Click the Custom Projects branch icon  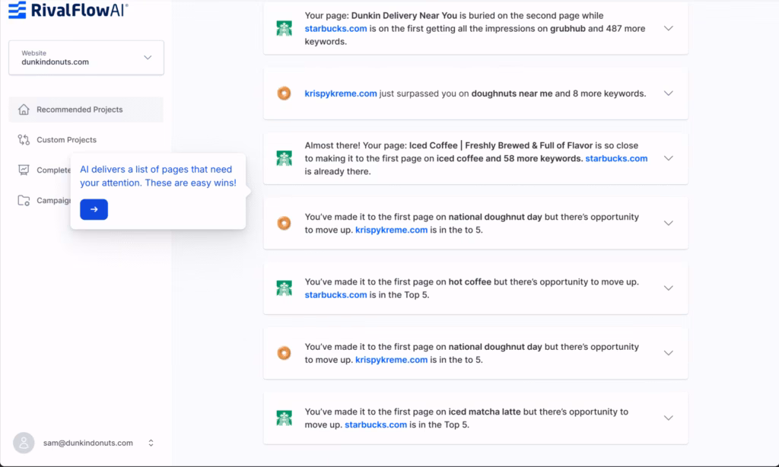pos(24,140)
